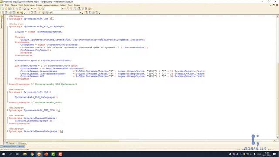Click ellipsis box after ПрочитатьФайл_DBF()

click(53, 18)
